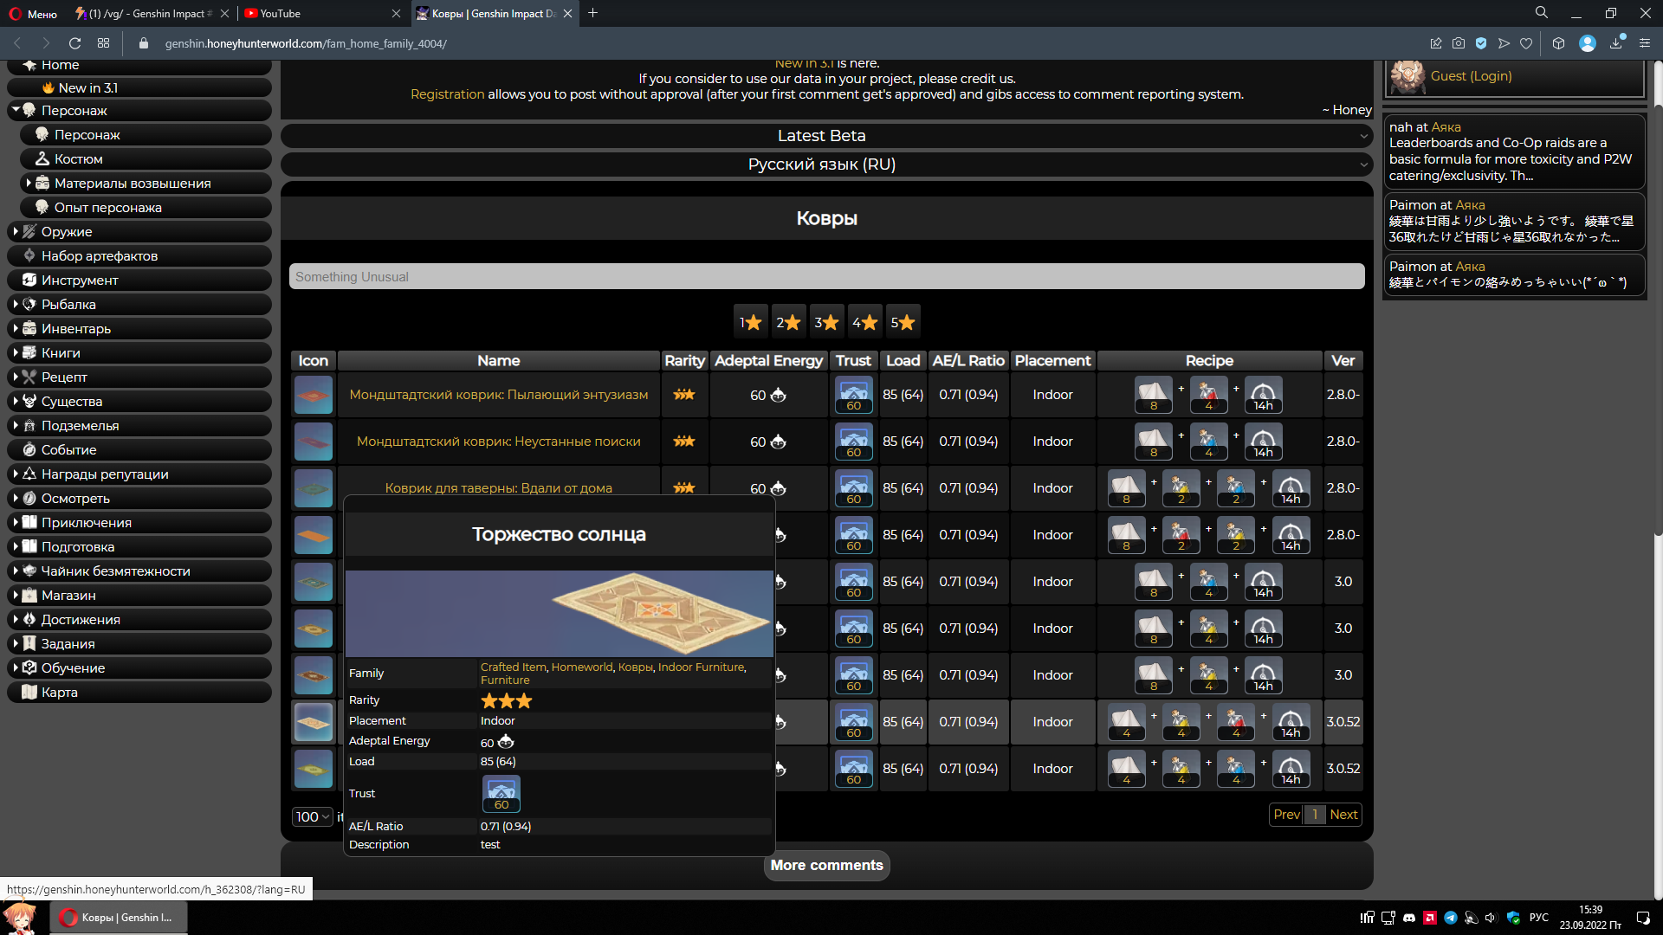Toggle the 5-star rarity filter

[x=903, y=322]
